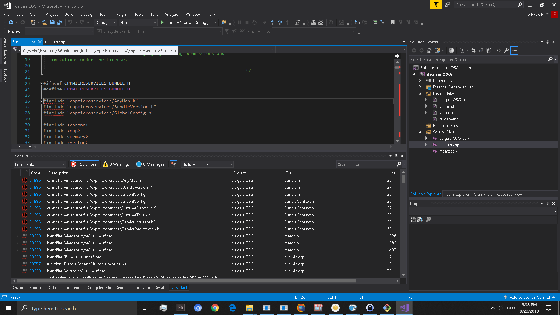Toggle the 0 Messages filter
The image size is (560, 315).
click(x=150, y=164)
